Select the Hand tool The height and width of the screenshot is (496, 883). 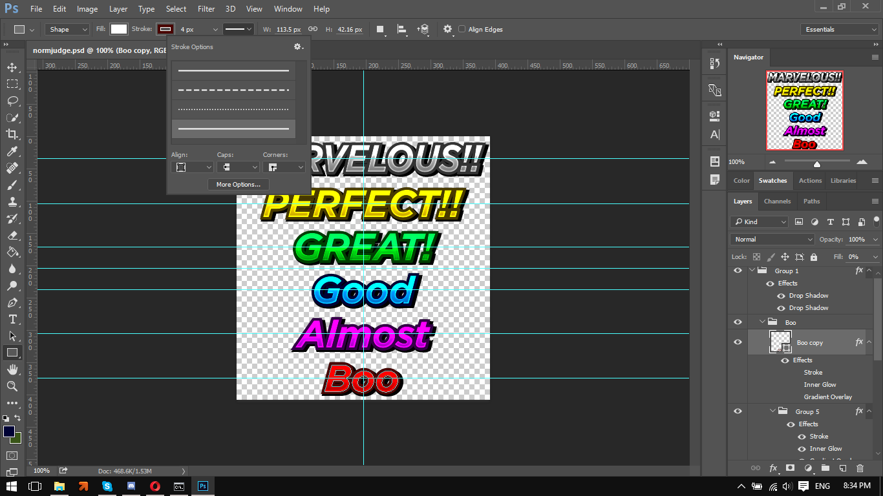[x=12, y=369]
